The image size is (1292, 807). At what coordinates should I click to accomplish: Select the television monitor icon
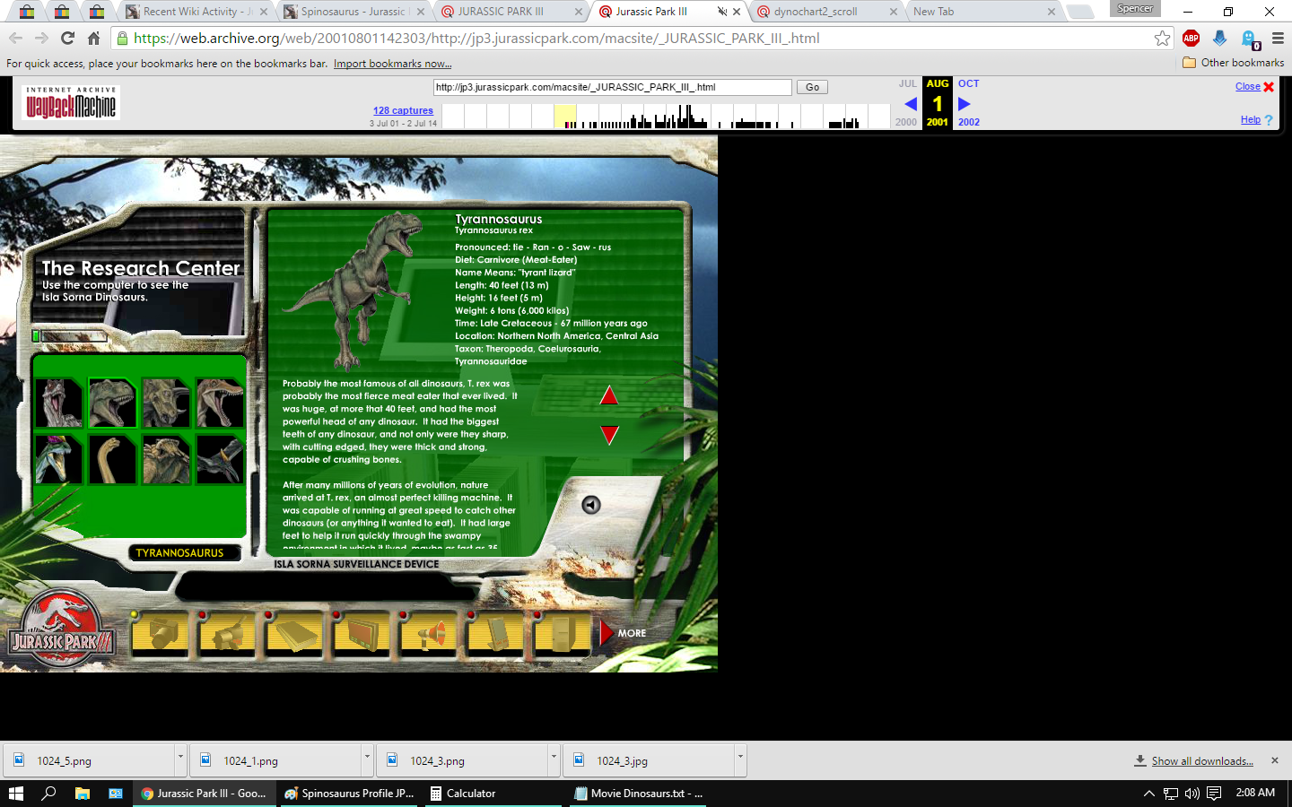click(x=362, y=635)
